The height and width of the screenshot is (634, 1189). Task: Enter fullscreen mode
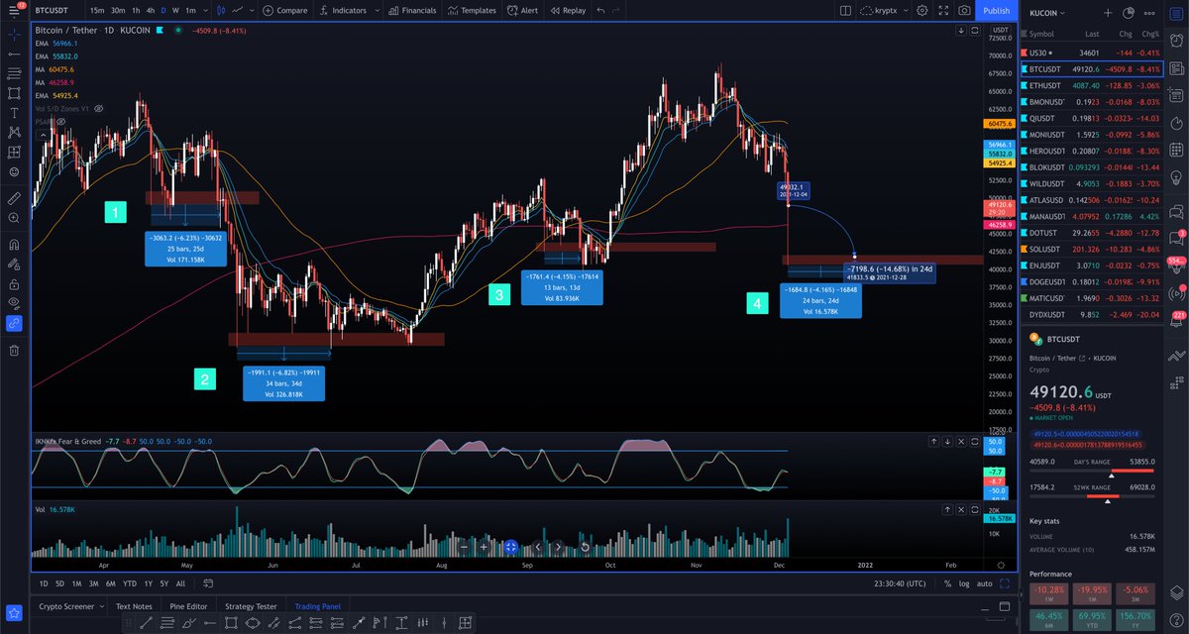coord(942,11)
